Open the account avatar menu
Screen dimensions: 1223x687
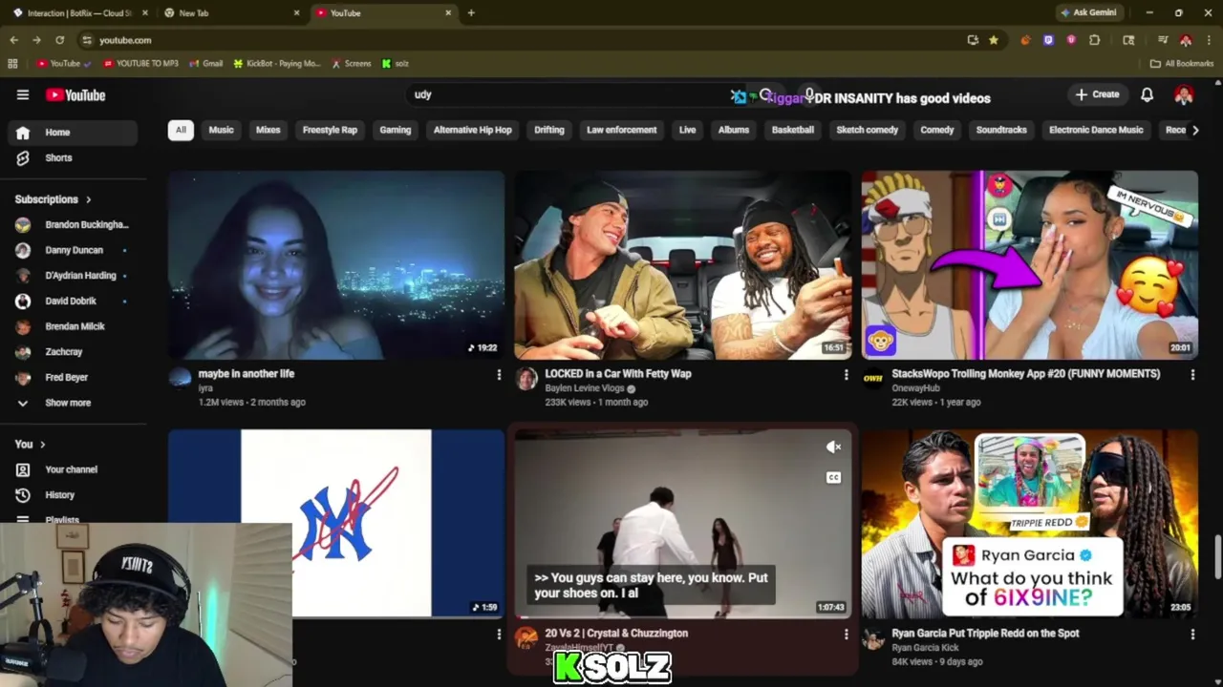click(x=1184, y=94)
